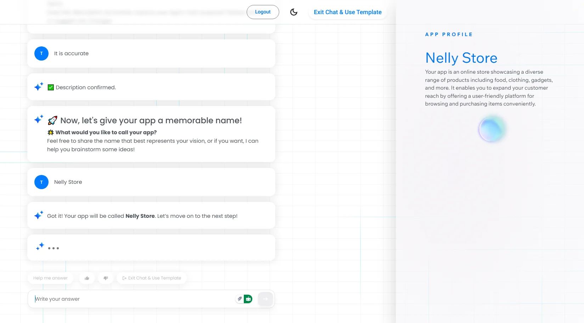Click the APP PROFILE heading

pyautogui.click(x=449, y=34)
